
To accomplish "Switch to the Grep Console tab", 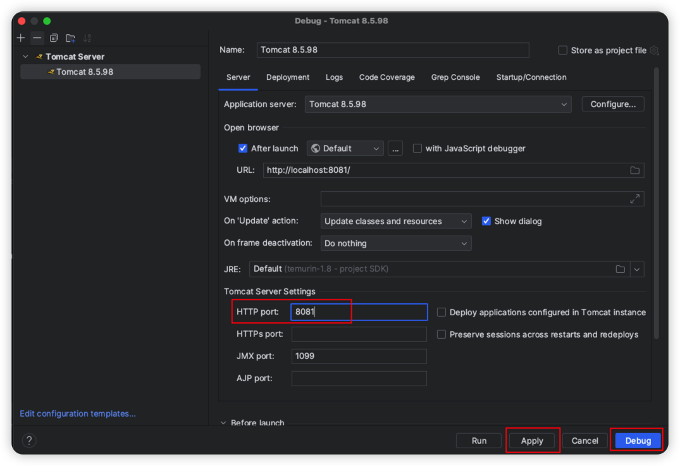I will (x=455, y=77).
